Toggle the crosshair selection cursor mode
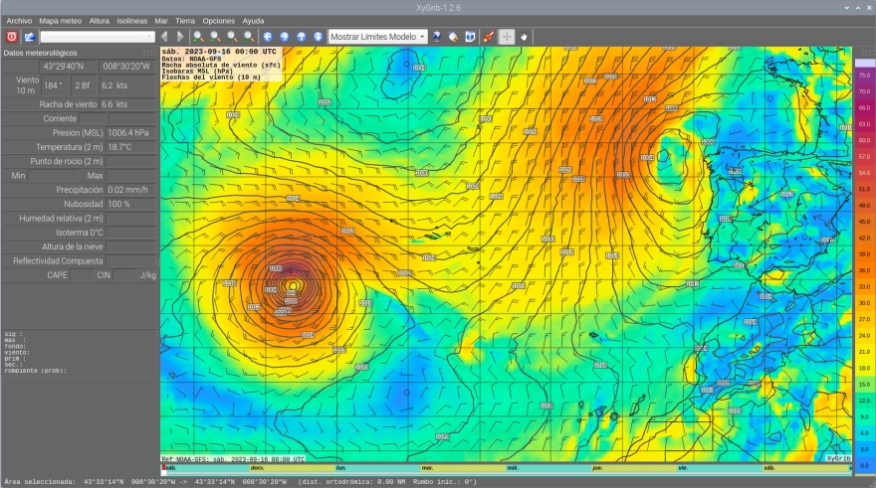The width and height of the screenshot is (876, 488). click(507, 36)
